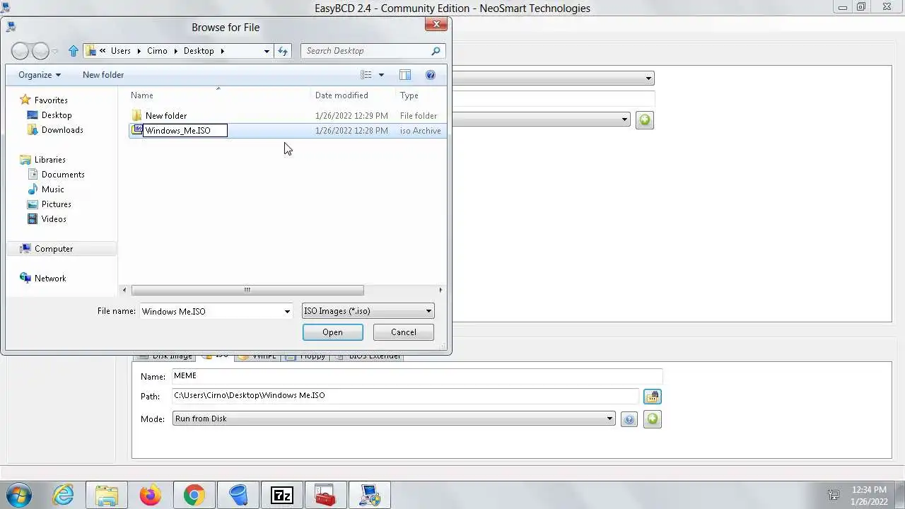Screen dimensions: 905x509
Task: Open red toolbox app on taskbar
Action: pyautogui.click(x=325, y=496)
